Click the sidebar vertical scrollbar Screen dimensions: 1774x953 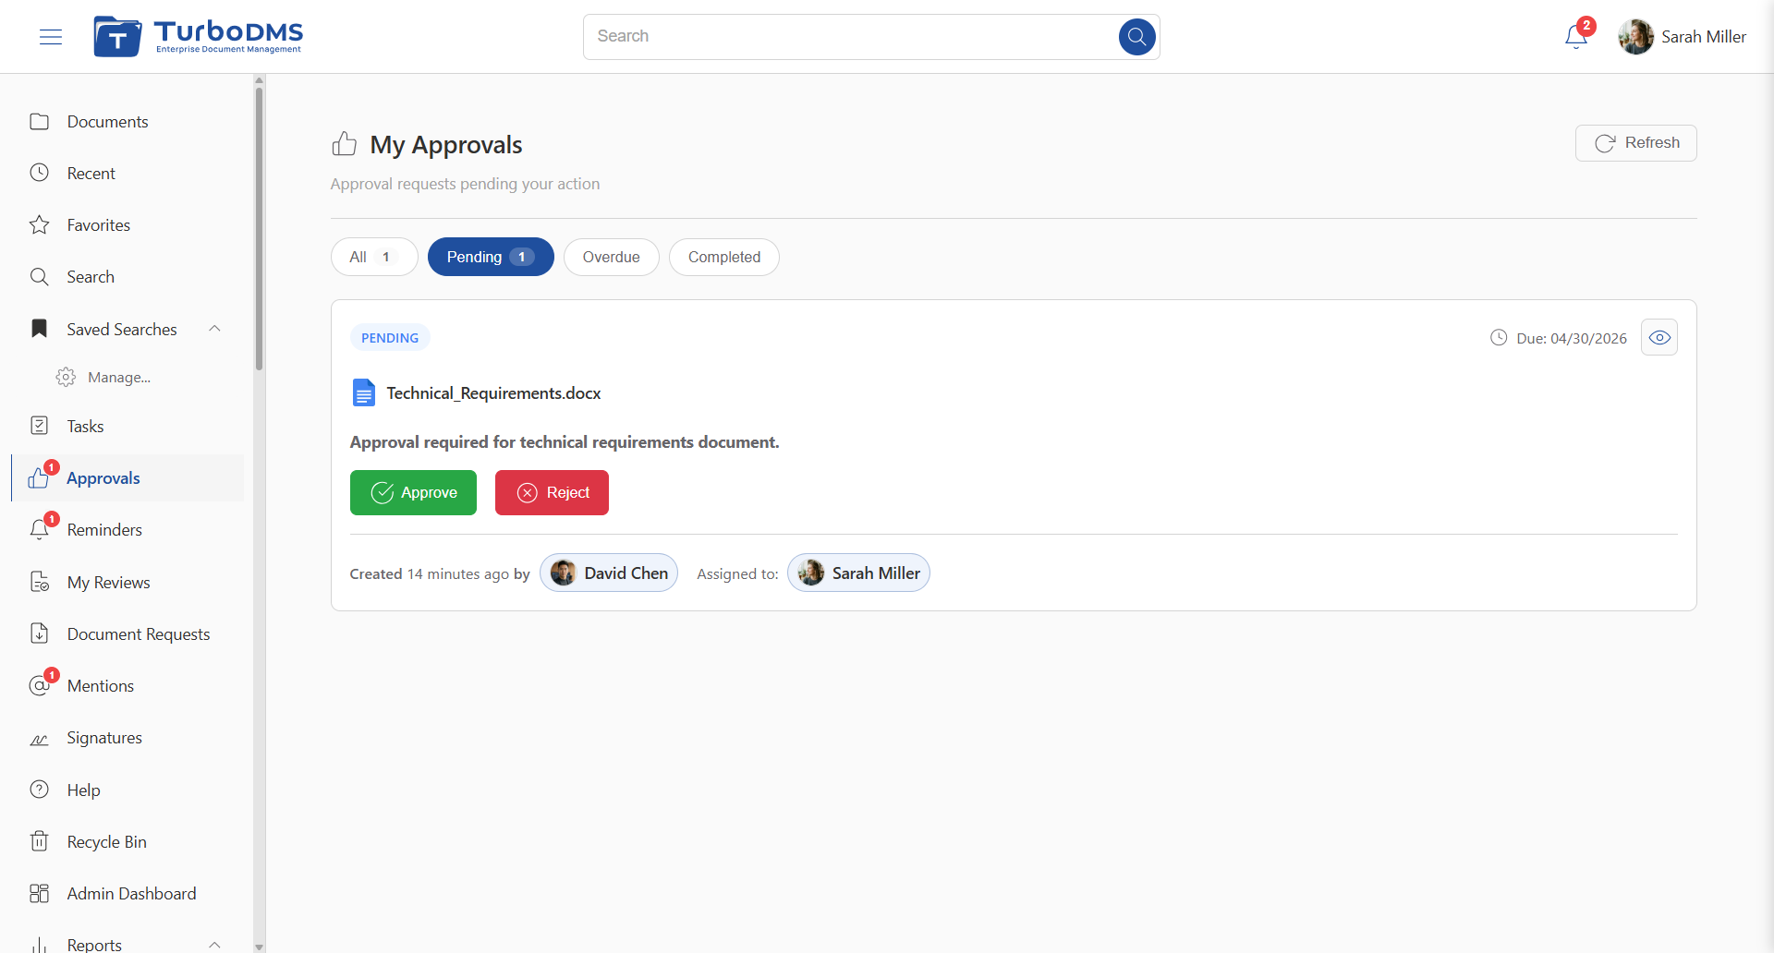260,231
